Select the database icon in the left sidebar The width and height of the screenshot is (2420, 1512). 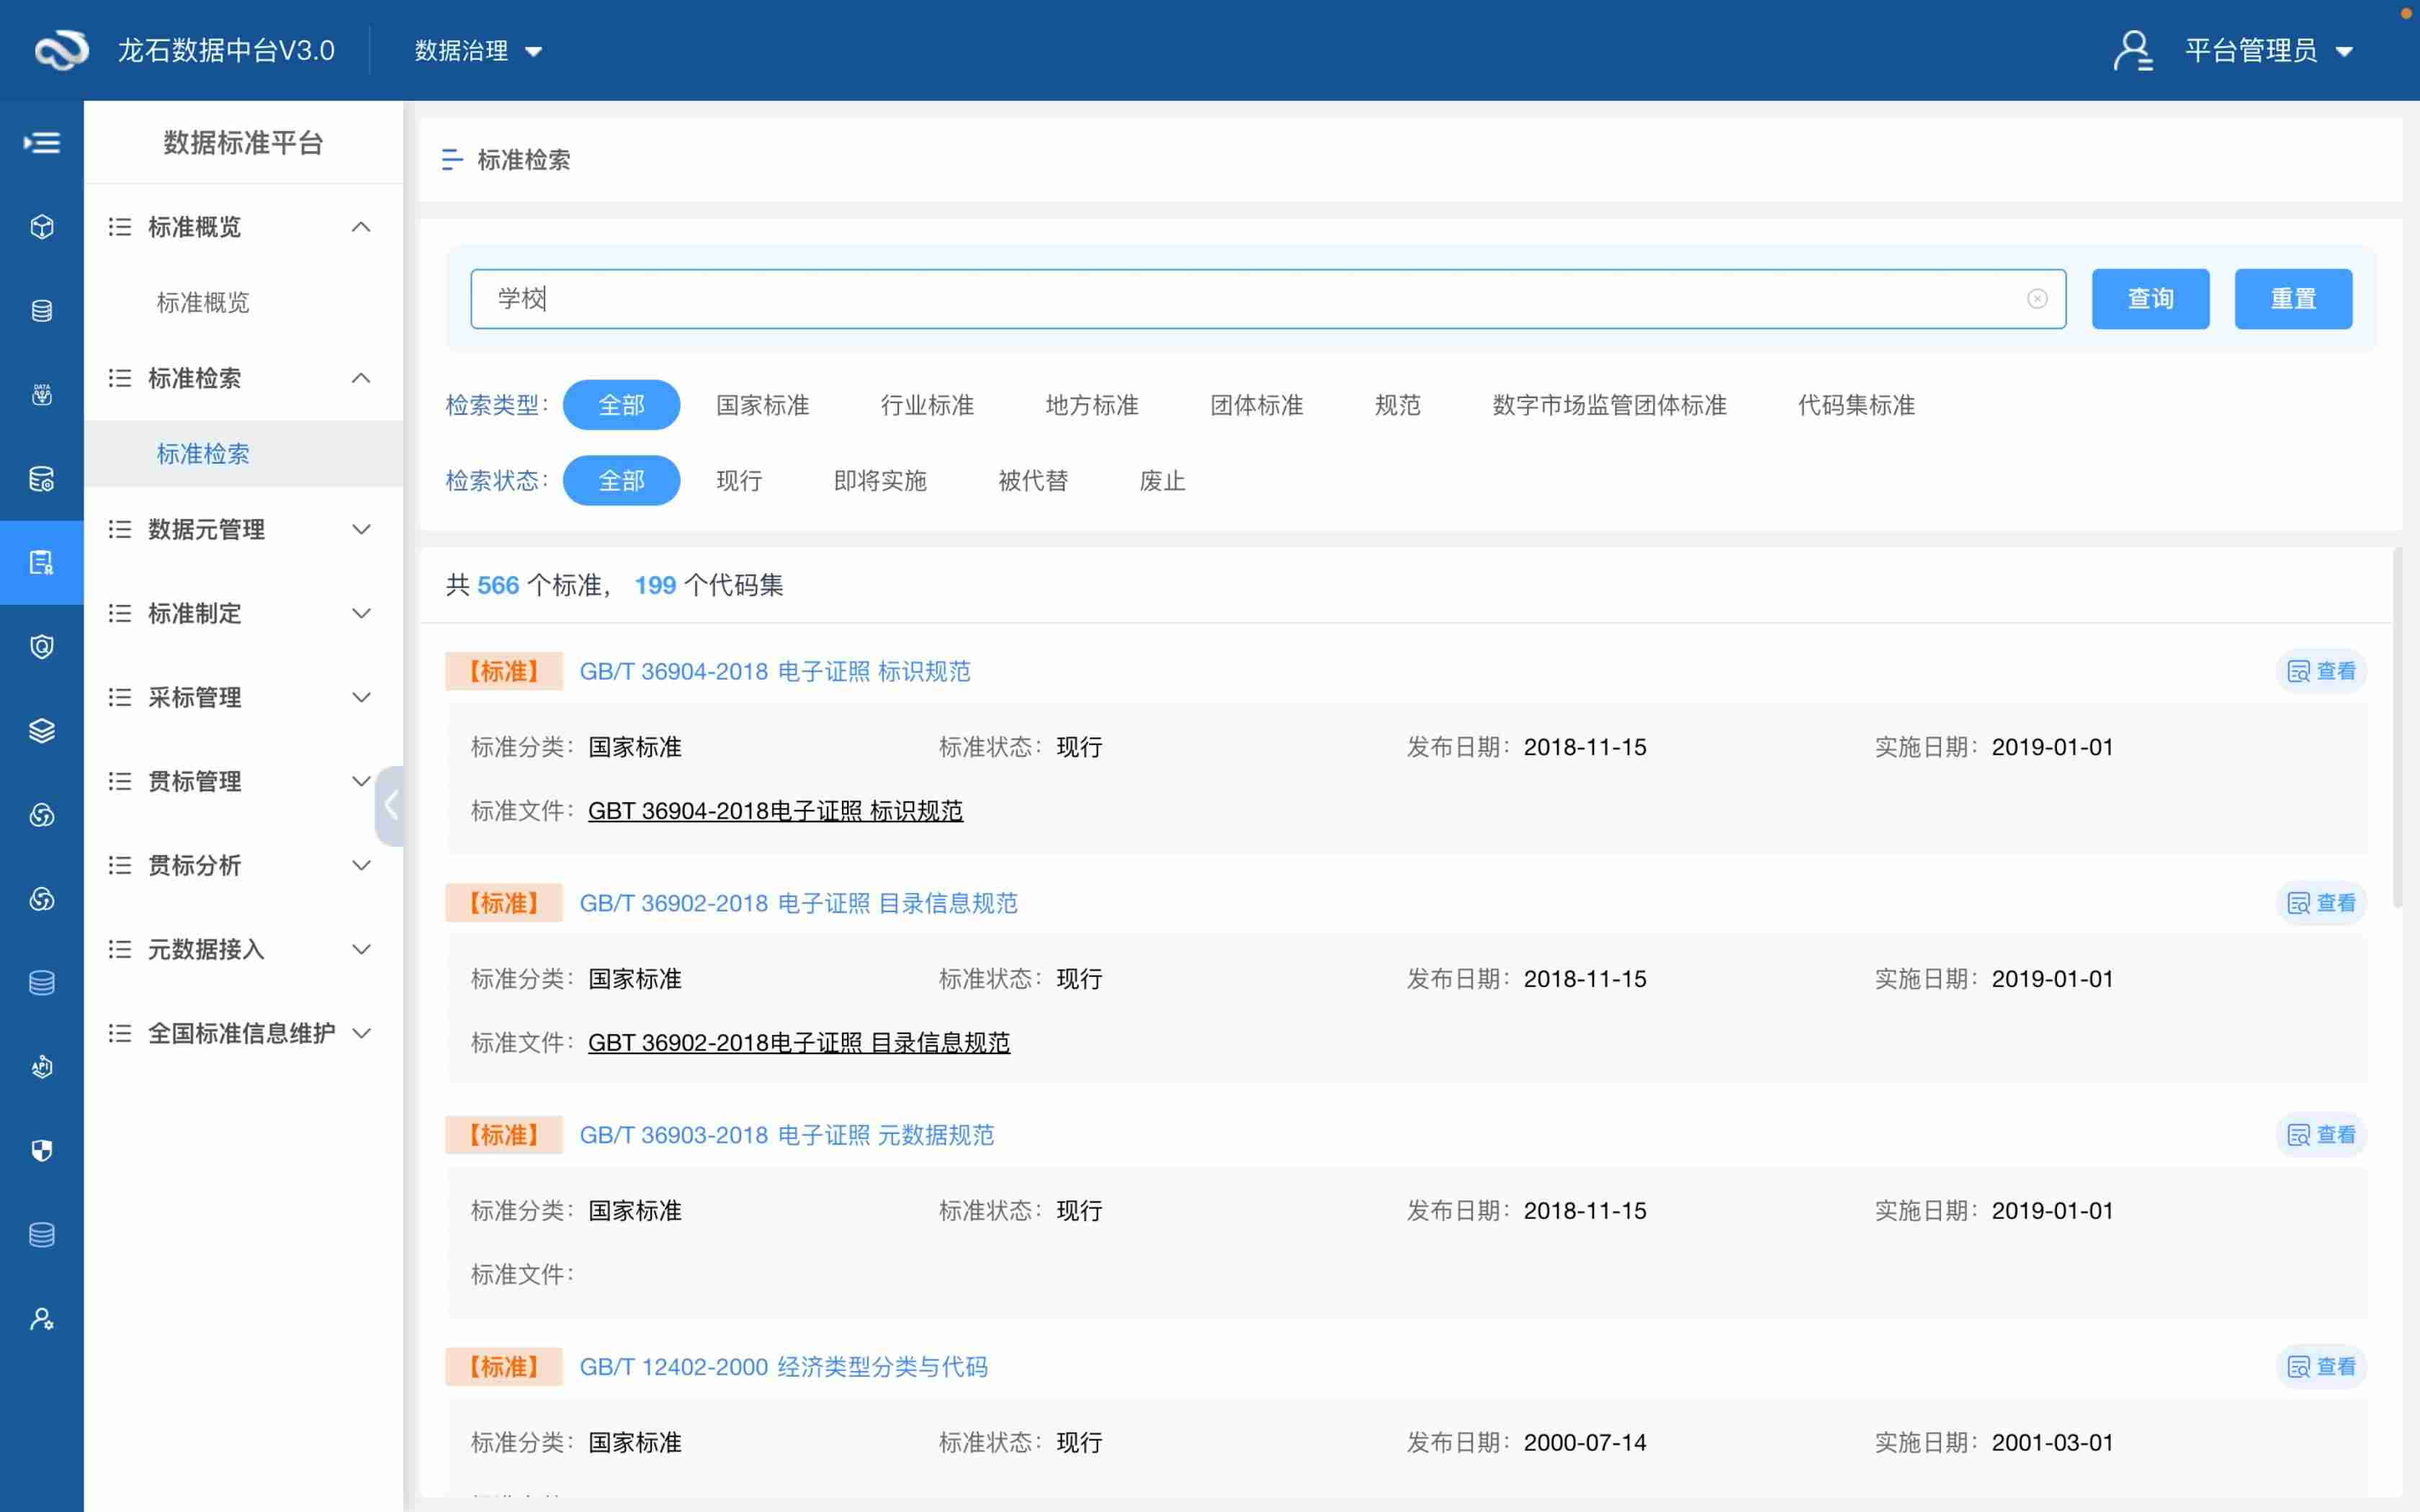41,310
